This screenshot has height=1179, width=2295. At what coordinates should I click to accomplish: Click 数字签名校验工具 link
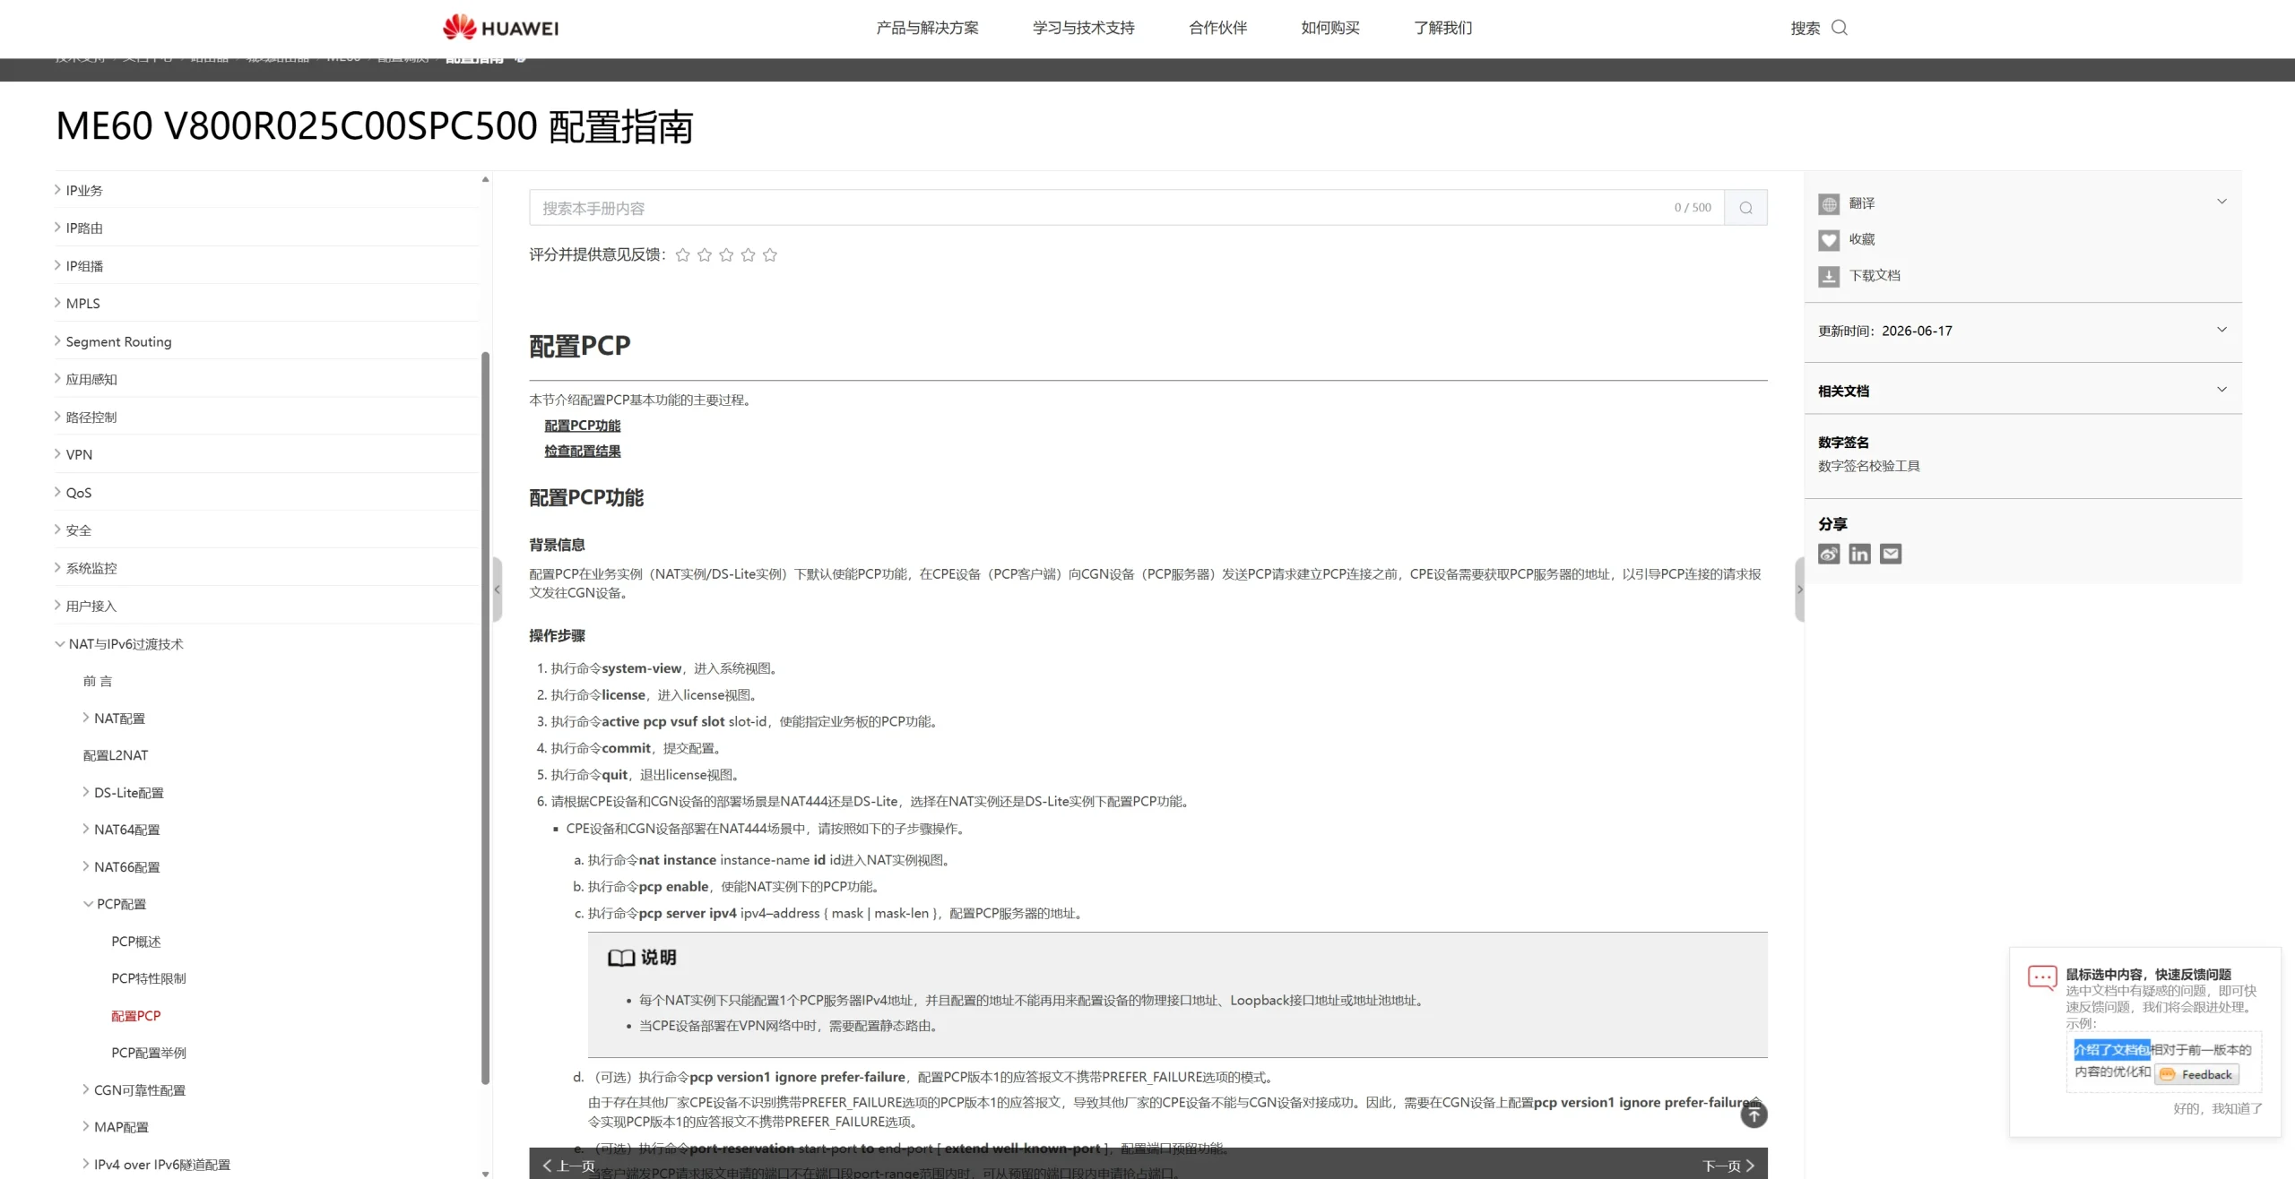pyautogui.click(x=1868, y=466)
